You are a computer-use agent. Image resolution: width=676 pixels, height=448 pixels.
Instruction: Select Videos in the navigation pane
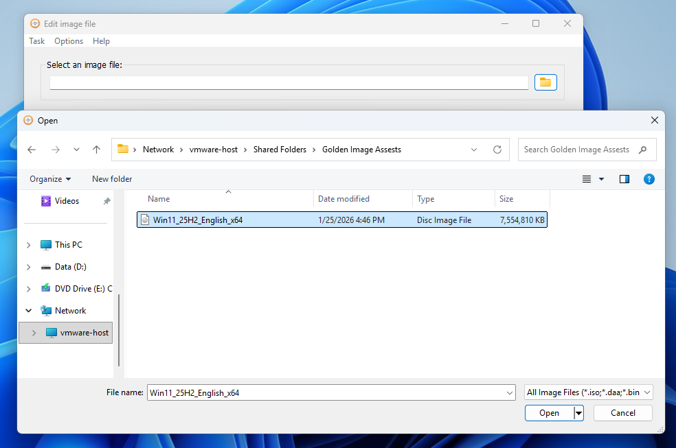[67, 201]
